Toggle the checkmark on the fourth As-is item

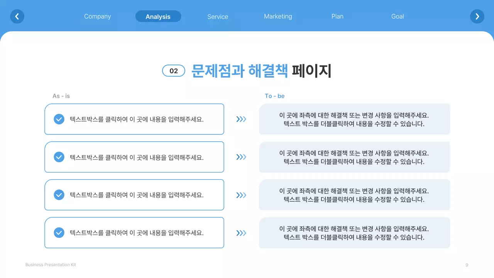pos(59,233)
